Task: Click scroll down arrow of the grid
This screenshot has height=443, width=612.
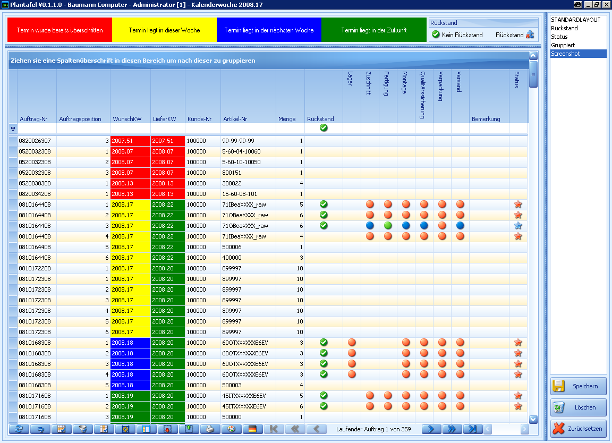Action: pos(533,419)
